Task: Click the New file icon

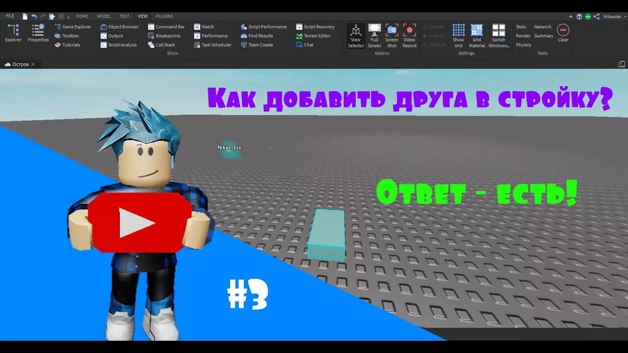Action: (x=25, y=16)
